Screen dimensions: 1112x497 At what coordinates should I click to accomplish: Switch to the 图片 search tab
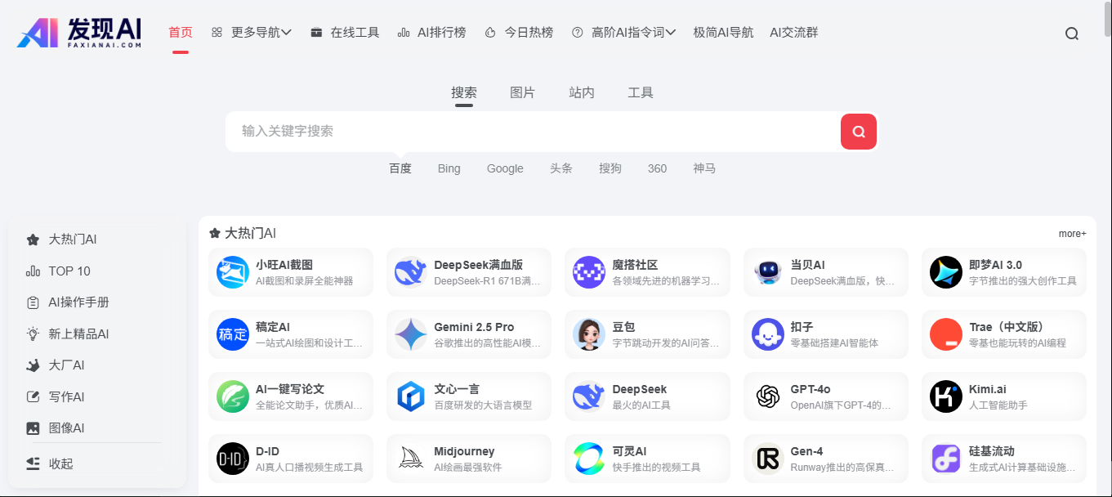click(x=523, y=92)
